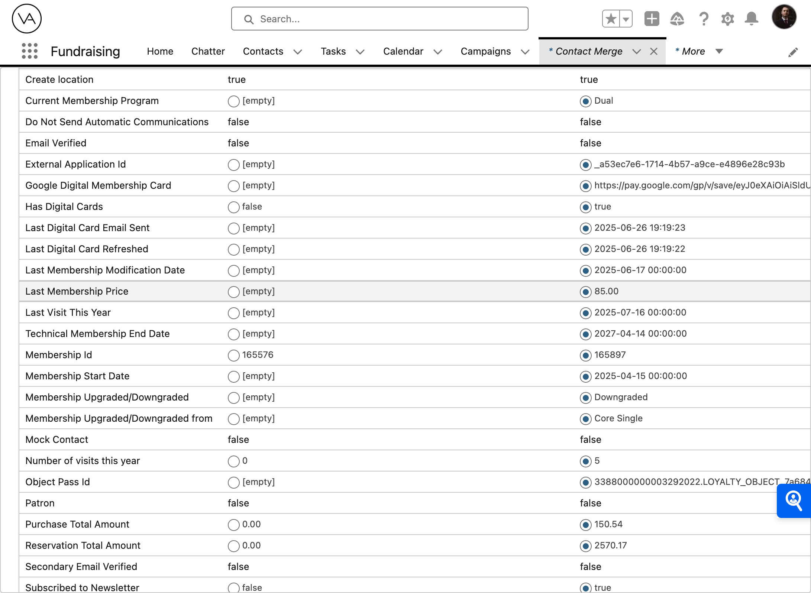Expand the Contacts tab dropdown chevron
This screenshot has height=593, width=811.
[x=297, y=52]
